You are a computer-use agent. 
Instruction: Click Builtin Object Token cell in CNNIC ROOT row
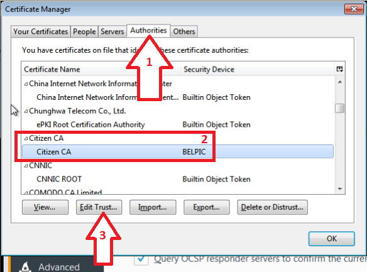pos(217,179)
